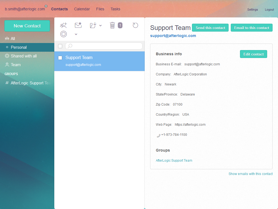Open the Files tab
278x209 pixels.
pyautogui.click(x=100, y=9)
